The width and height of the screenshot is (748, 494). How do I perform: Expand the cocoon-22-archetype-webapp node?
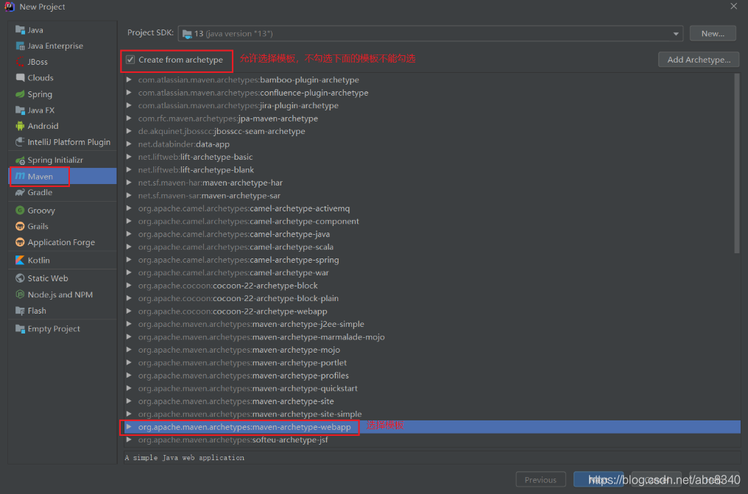coord(129,311)
